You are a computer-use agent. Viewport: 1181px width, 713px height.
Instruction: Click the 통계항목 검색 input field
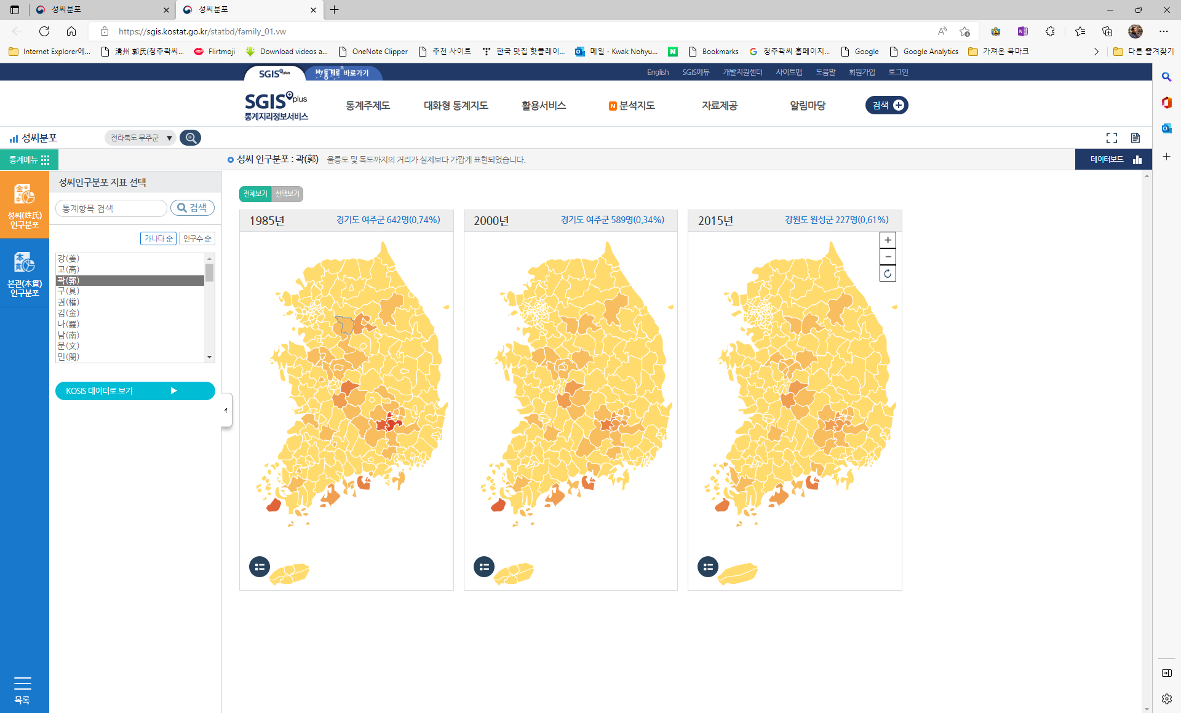pyautogui.click(x=111, y=208)
